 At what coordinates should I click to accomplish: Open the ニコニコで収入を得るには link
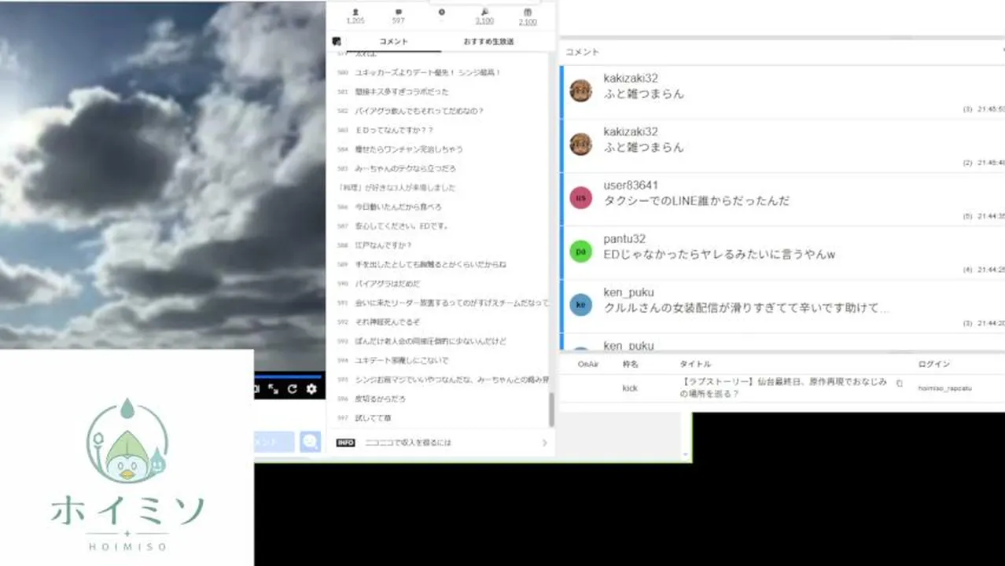(x=408, y=443)
